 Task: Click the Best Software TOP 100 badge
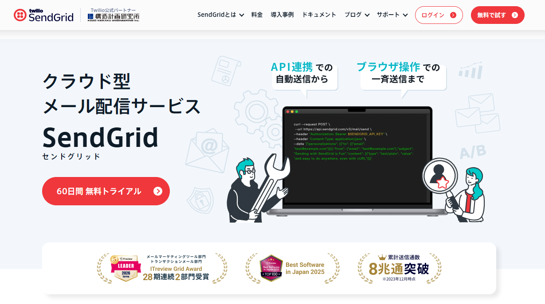tap(271, 268)
